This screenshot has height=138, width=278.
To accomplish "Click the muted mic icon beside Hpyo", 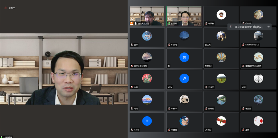I will coord(132,130).
